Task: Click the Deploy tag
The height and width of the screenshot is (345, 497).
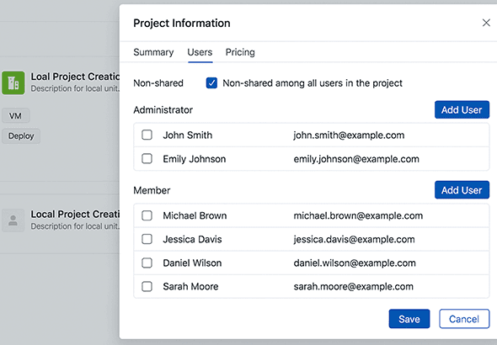Action: (21, 136)
